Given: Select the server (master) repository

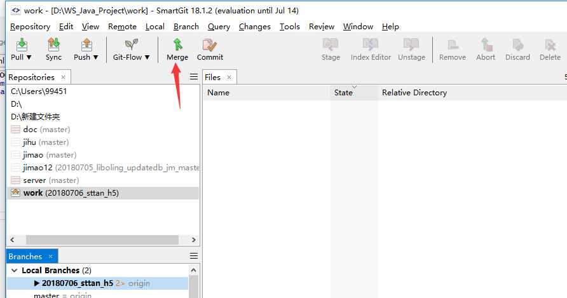Looking at the screenshot, I should click(x=103, y=180).
